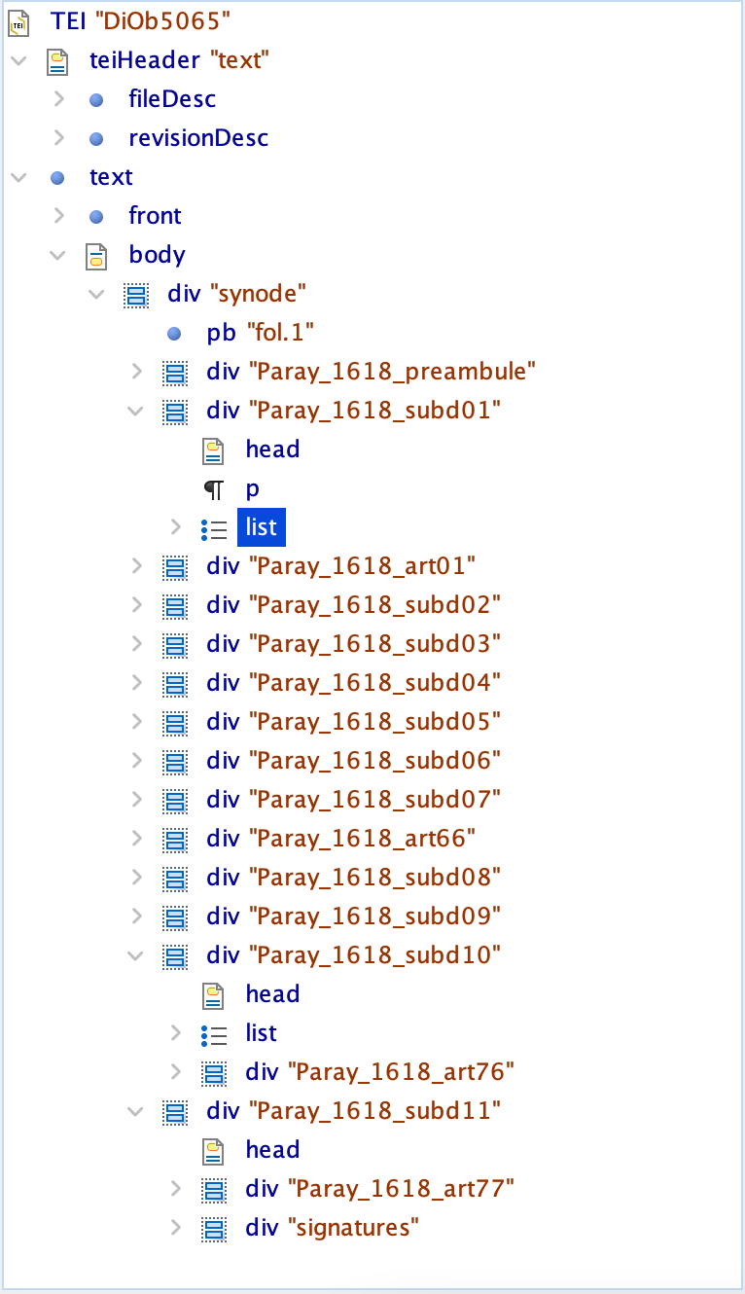Expand the front node
745x1294 pixels.
click(x=58, y=216)
